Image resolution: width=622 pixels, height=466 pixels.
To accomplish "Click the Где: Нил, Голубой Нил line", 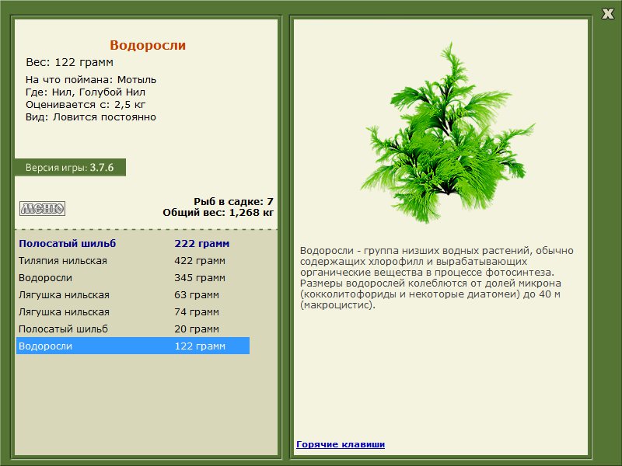I will 86,92.
